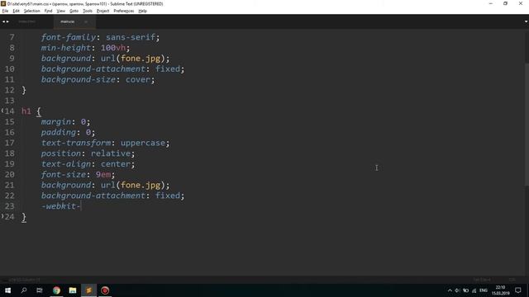Click the network icon in tray

click(474, 290)
